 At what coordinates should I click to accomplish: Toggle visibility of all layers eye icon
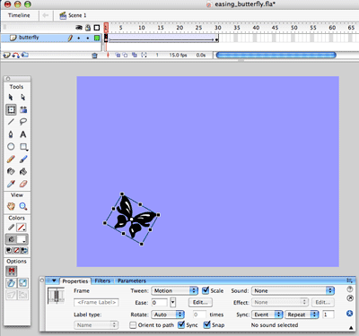[79, 28]
